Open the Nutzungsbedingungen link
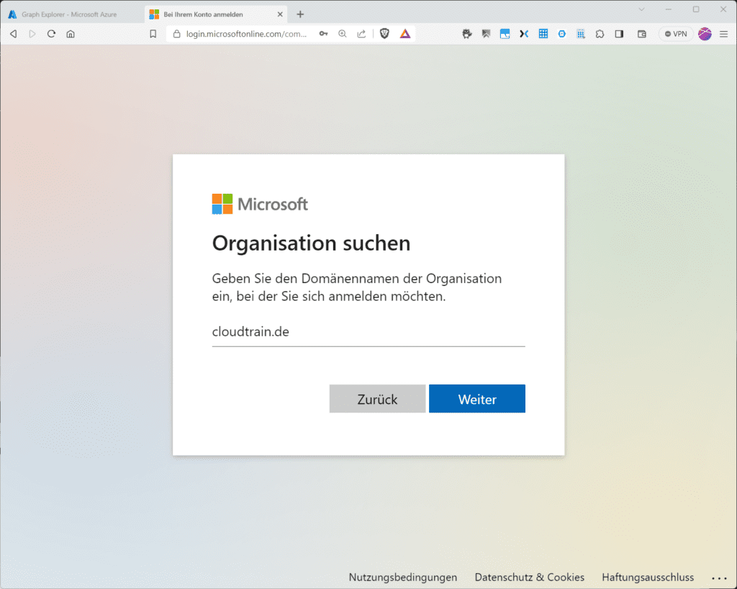Screen dimensions: 737x589 pos(403,577)
